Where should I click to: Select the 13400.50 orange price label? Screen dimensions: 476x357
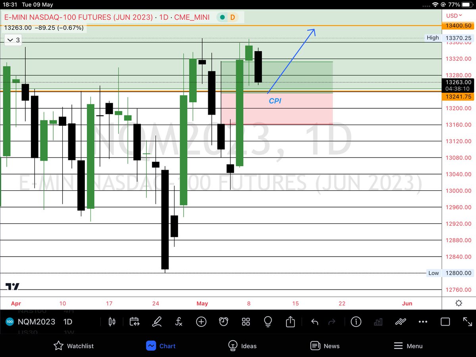click(x=459, y=25)
